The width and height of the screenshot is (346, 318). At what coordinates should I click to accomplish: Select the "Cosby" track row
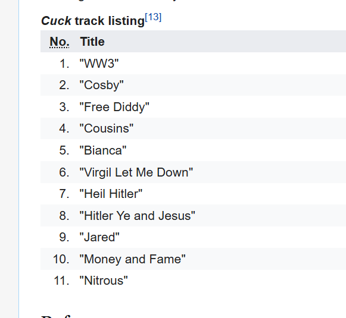tap(193, 85)
